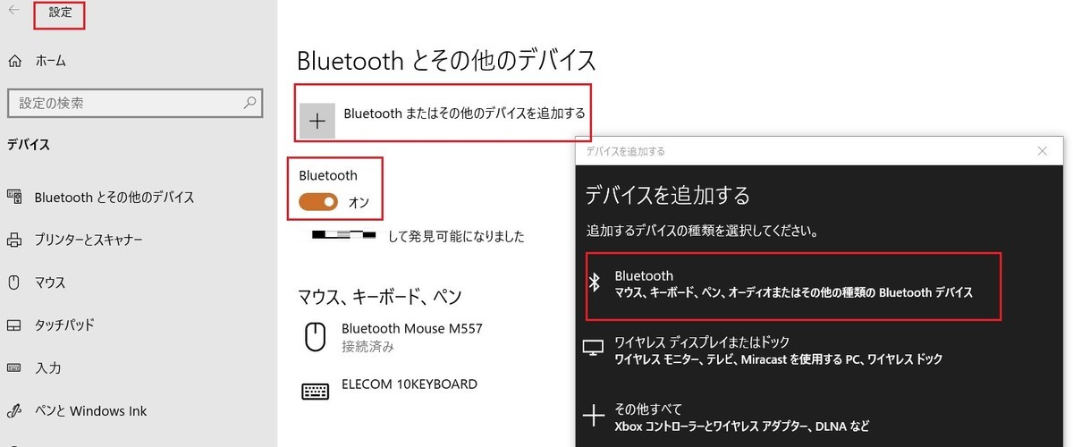
Task: Click the plus icon beside その他すべて
Action: click(x=594, y=416)
